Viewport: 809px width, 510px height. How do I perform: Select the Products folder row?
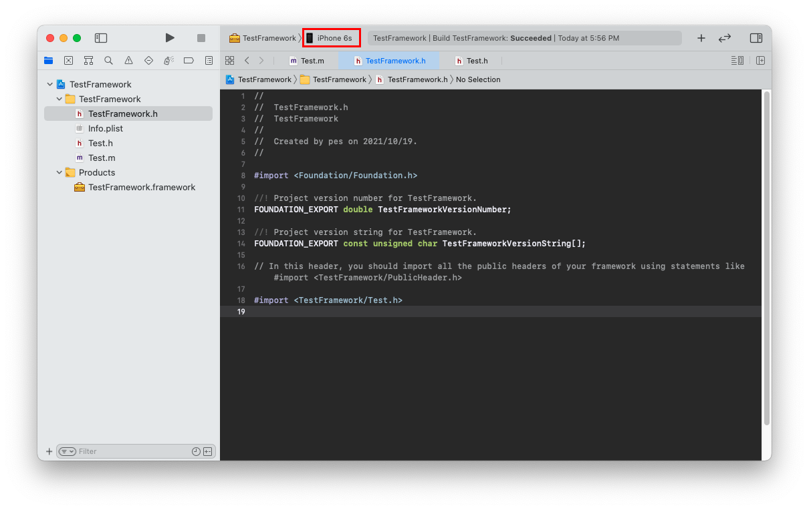click(x=128, y=172)
